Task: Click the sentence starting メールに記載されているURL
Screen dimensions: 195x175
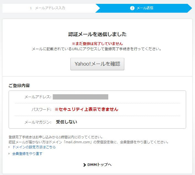Action: click(x=97, y=49)
